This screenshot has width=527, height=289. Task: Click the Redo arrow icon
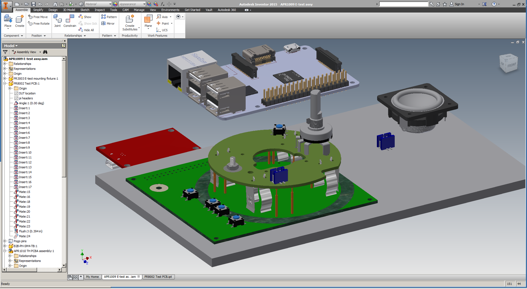coord(47,4)
